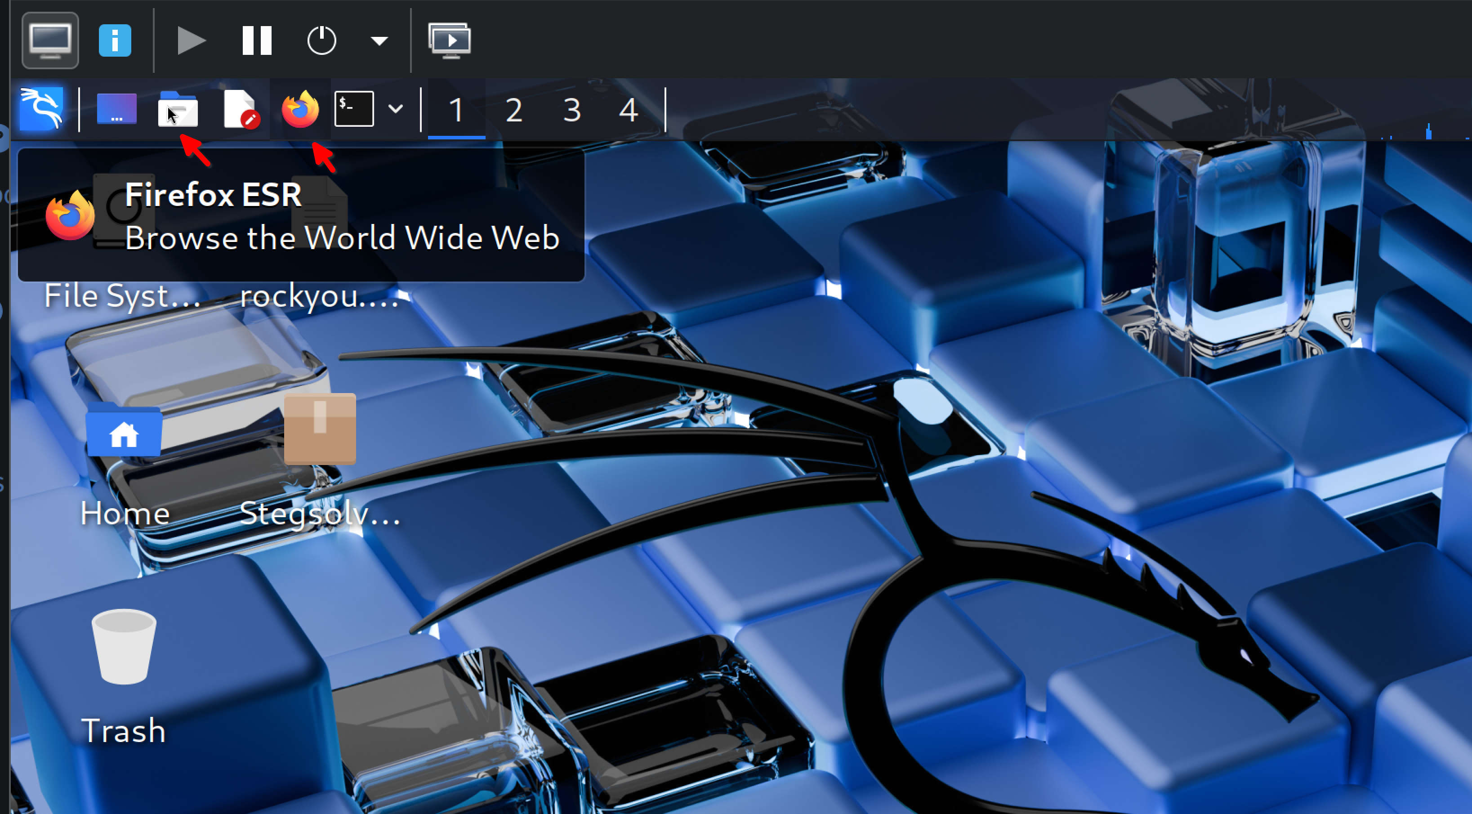Show the graphical console monitor view
The height and width of the screenshot is (814, 1472).
50,40
